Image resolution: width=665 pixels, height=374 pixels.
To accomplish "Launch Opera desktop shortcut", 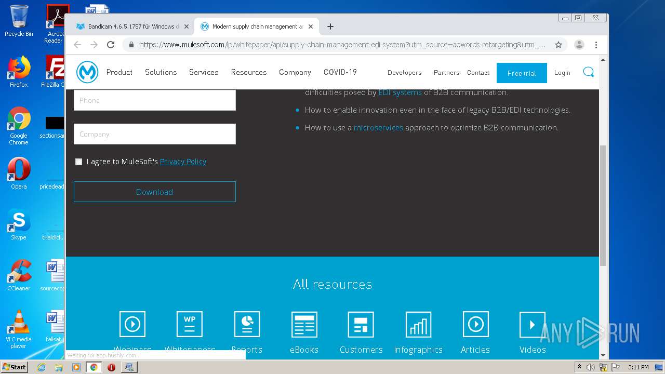I will (19, 173).
